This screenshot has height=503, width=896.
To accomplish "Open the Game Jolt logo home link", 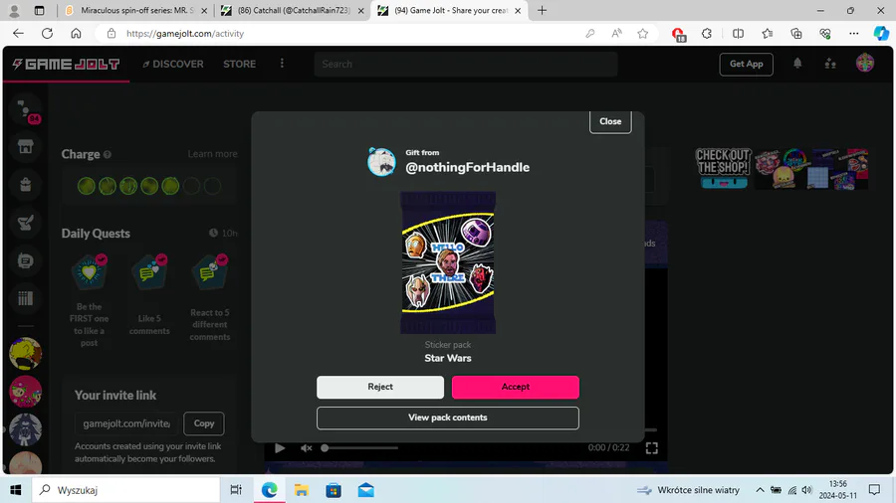I will [x=67, y=64].
